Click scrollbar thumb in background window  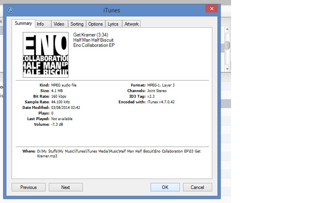pos(227,45)
